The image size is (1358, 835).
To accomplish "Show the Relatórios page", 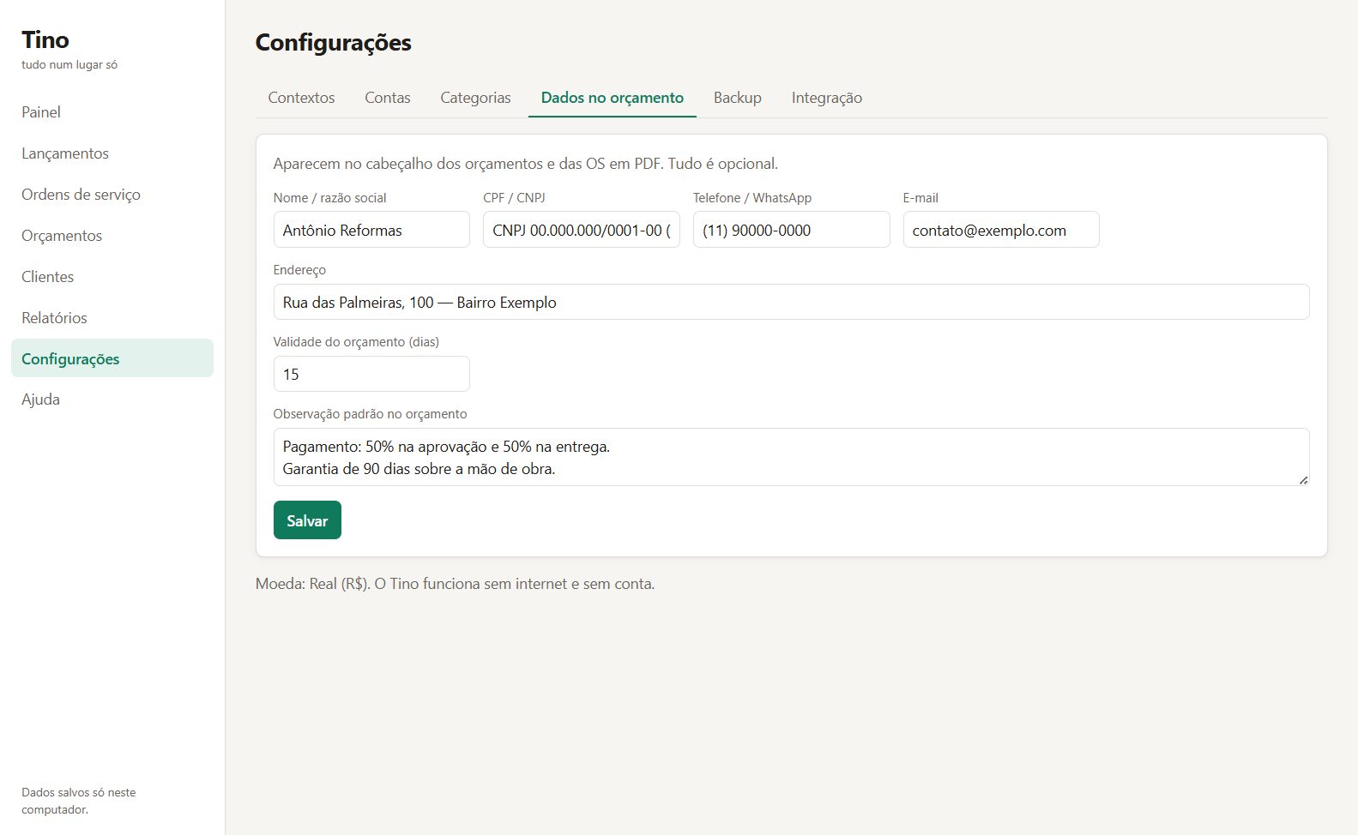I will [x=112, y=318].
